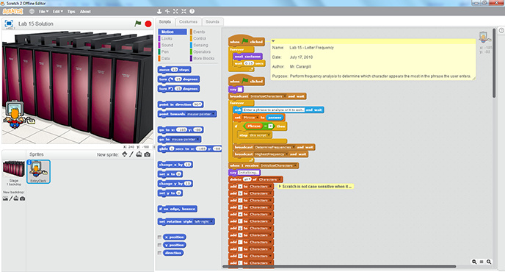
Task: Switch to the Costumes tab
Action: click(188, 21)
